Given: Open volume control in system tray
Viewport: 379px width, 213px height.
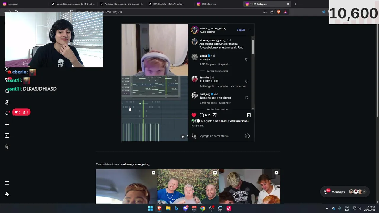Looking at the screenshot, I should coord(359,208).
